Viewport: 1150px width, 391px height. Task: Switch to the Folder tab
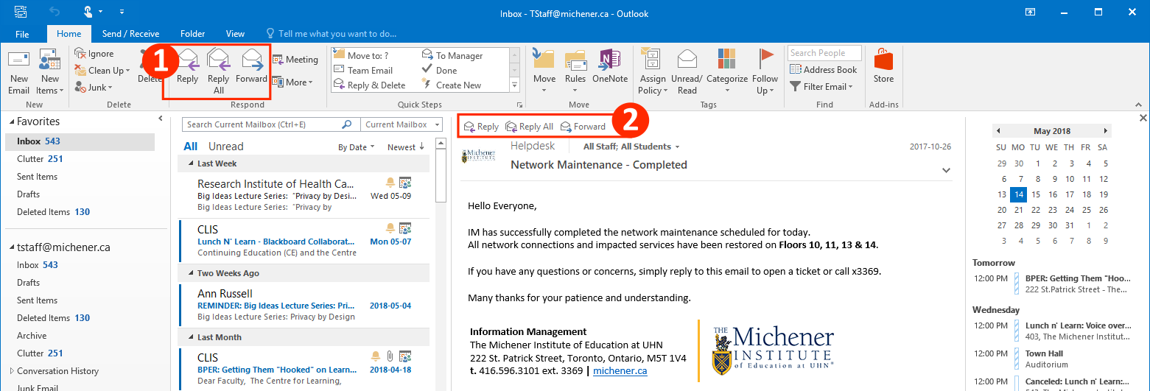click(x=192, y=34)
